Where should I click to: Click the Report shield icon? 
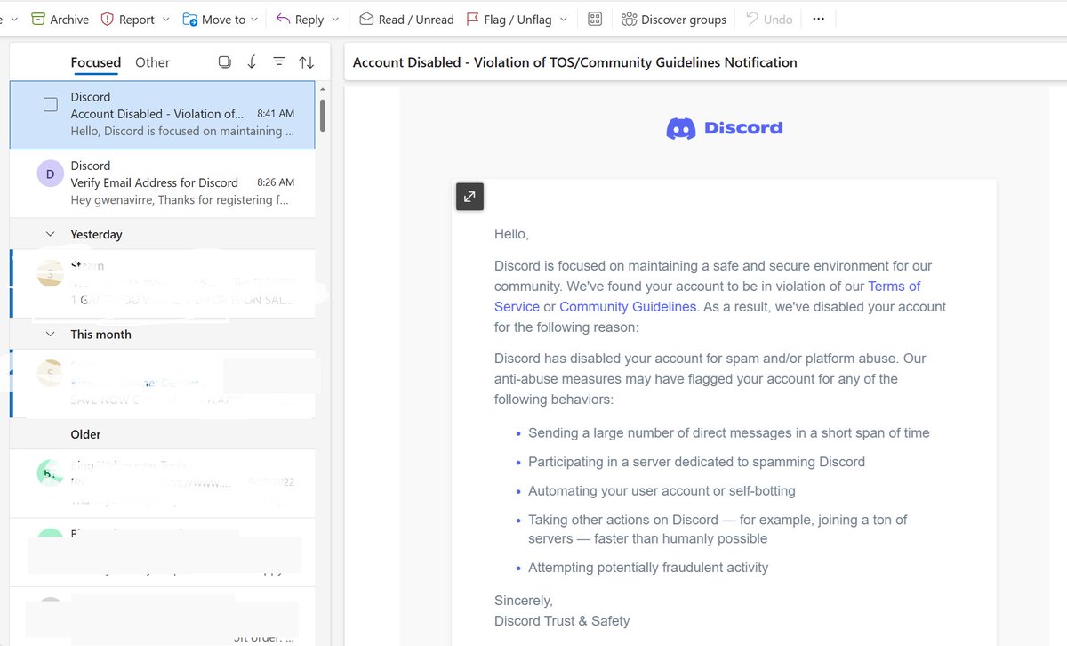pyautogui.click(x=108, y=19)
